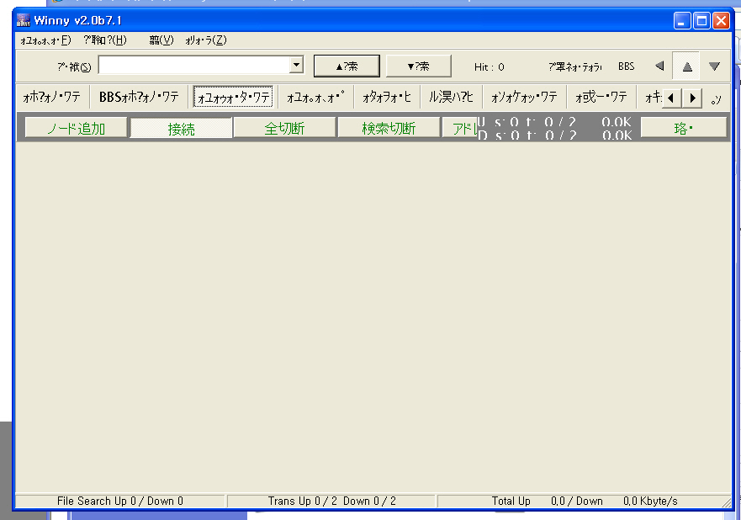The image size is (741, 520).
Task: Click the 検索切断 button
Action: click(389, 128)
